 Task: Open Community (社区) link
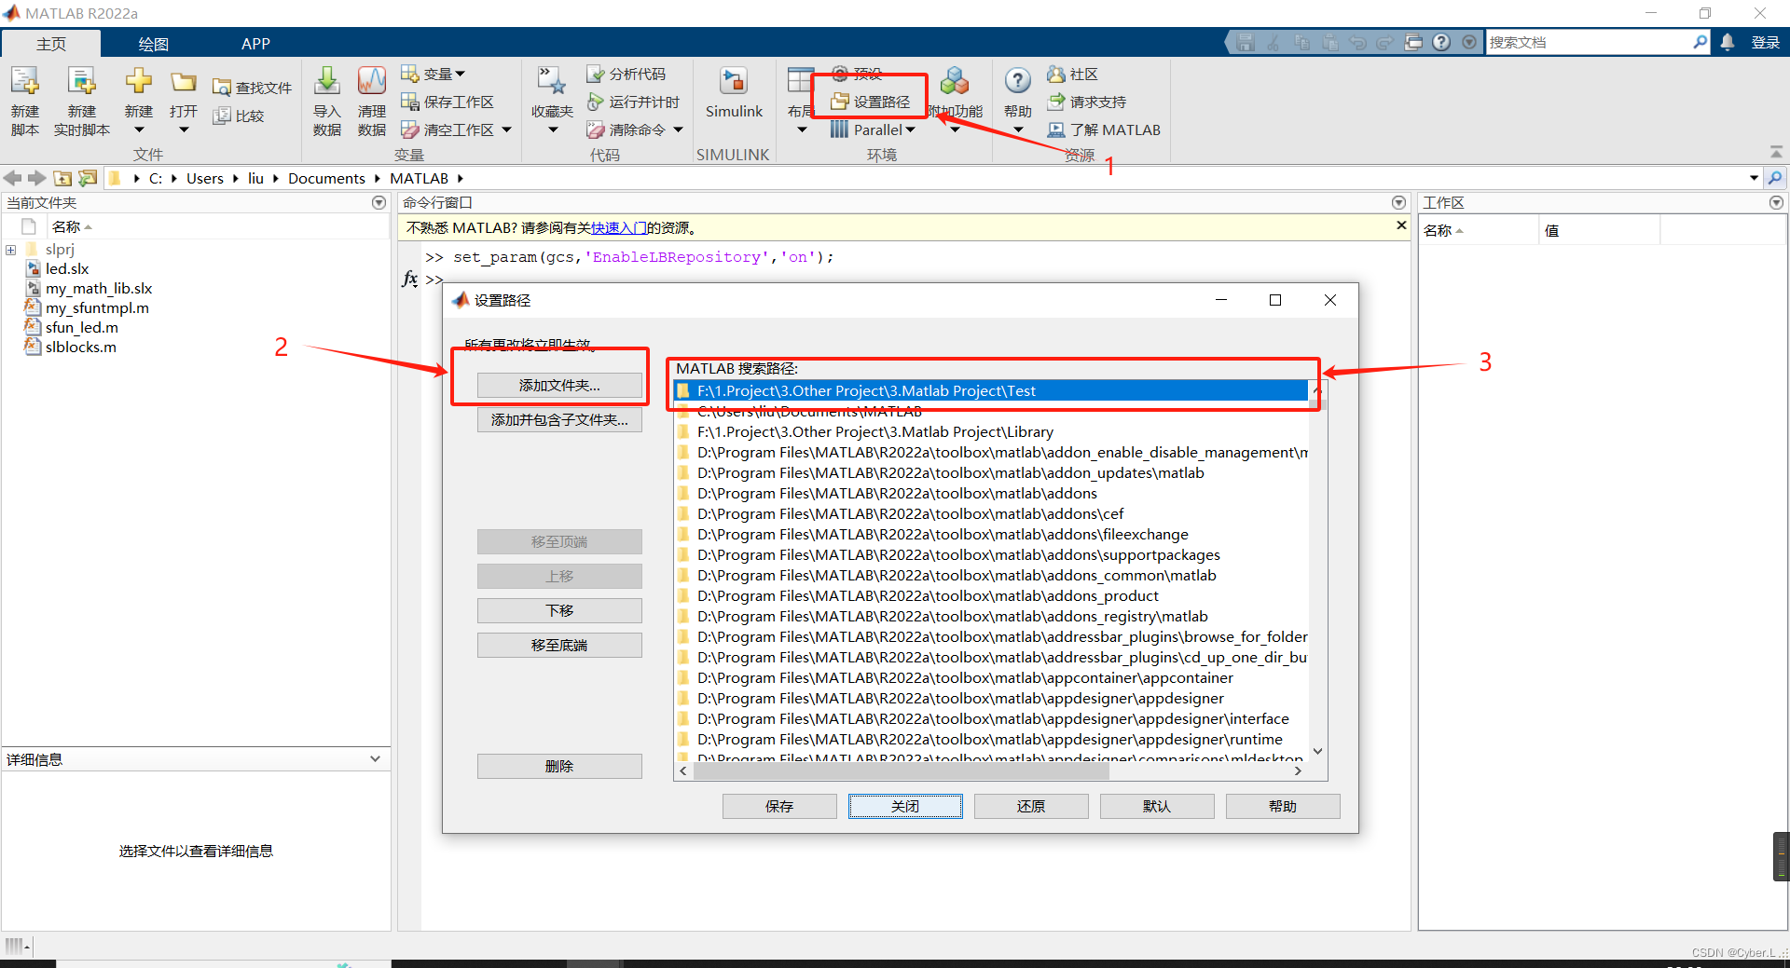[x=1072, y=74]
